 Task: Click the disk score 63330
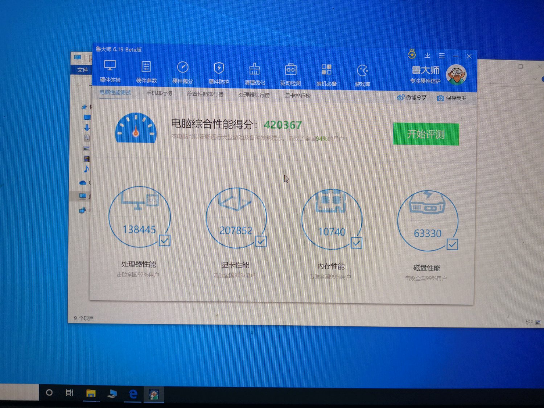click(428, 234)
